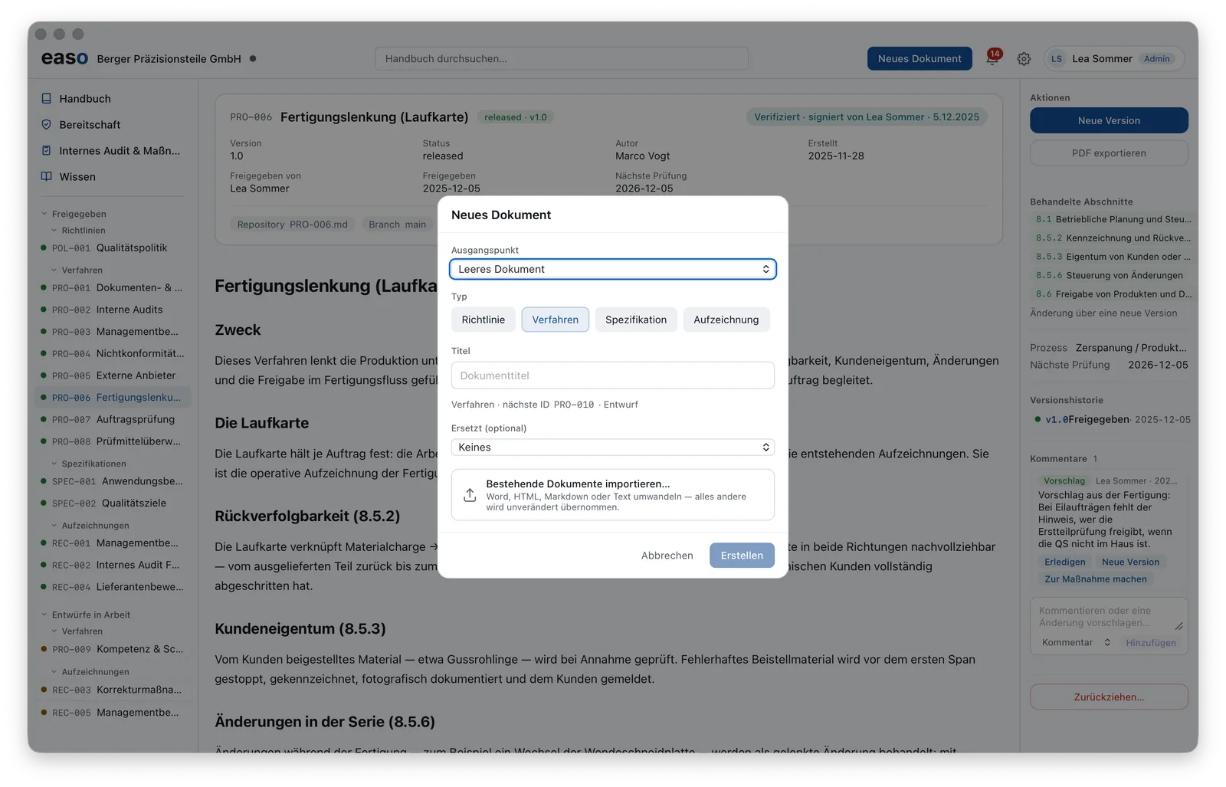
Task: Click status dot next to company name
Action: 253,58
